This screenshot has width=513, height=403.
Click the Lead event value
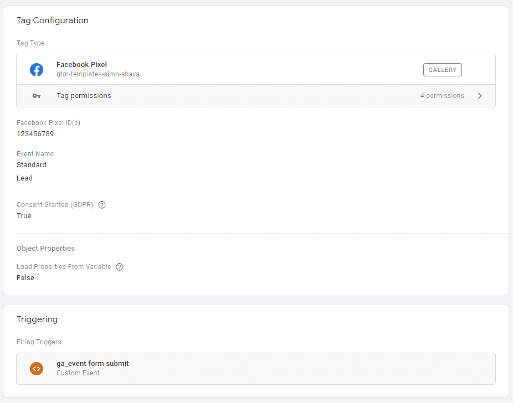tap(24, 178)
